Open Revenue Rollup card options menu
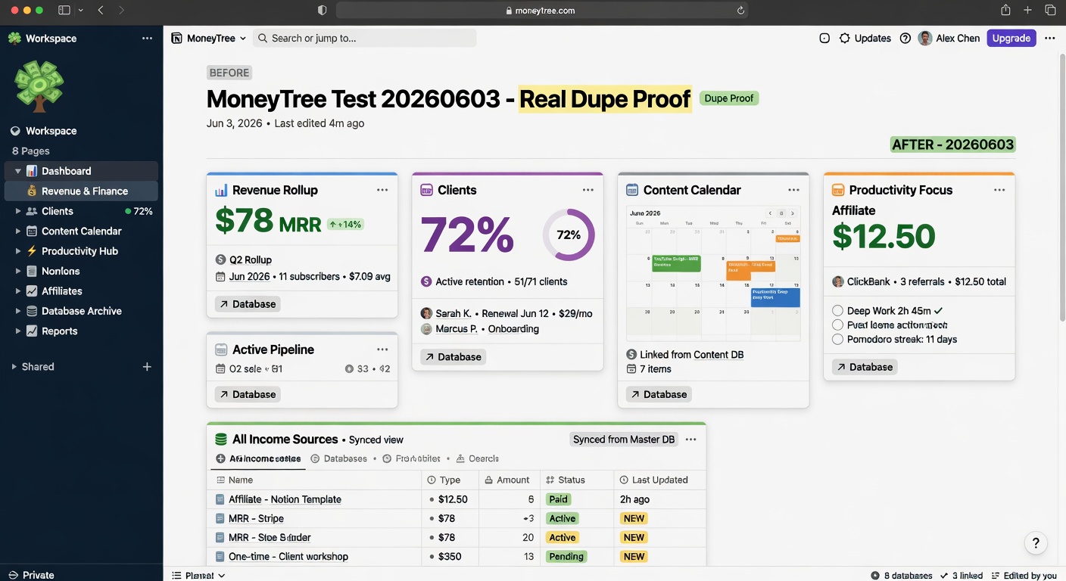The height and width of the screenshot is (581, 1066). click(x=382, y=190)
